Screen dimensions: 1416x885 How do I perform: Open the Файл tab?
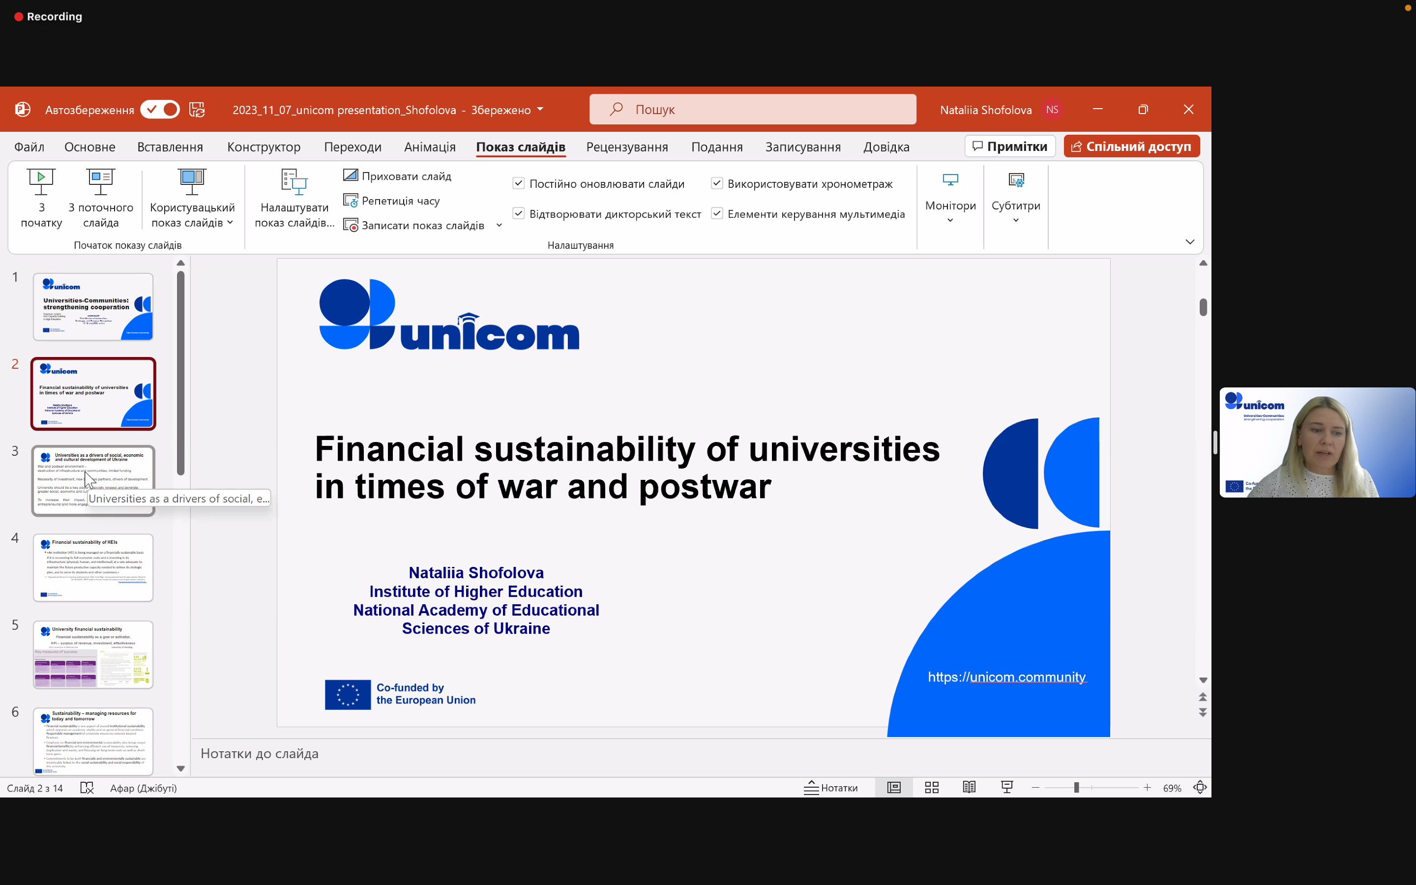(x=29, y=147)
